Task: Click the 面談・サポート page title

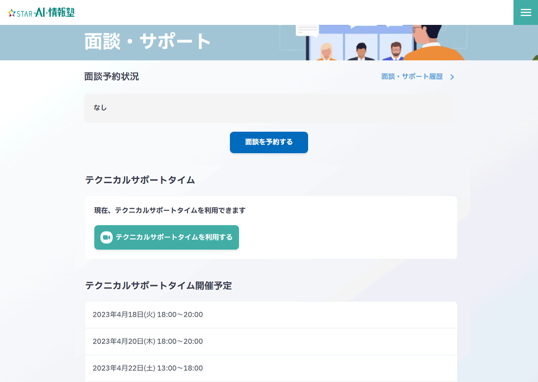Action: click(147, 41)
